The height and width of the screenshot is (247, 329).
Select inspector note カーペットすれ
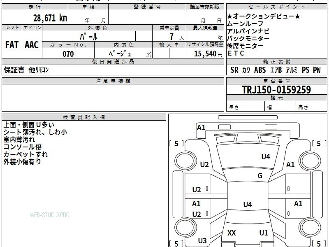[x=25, y=154]
